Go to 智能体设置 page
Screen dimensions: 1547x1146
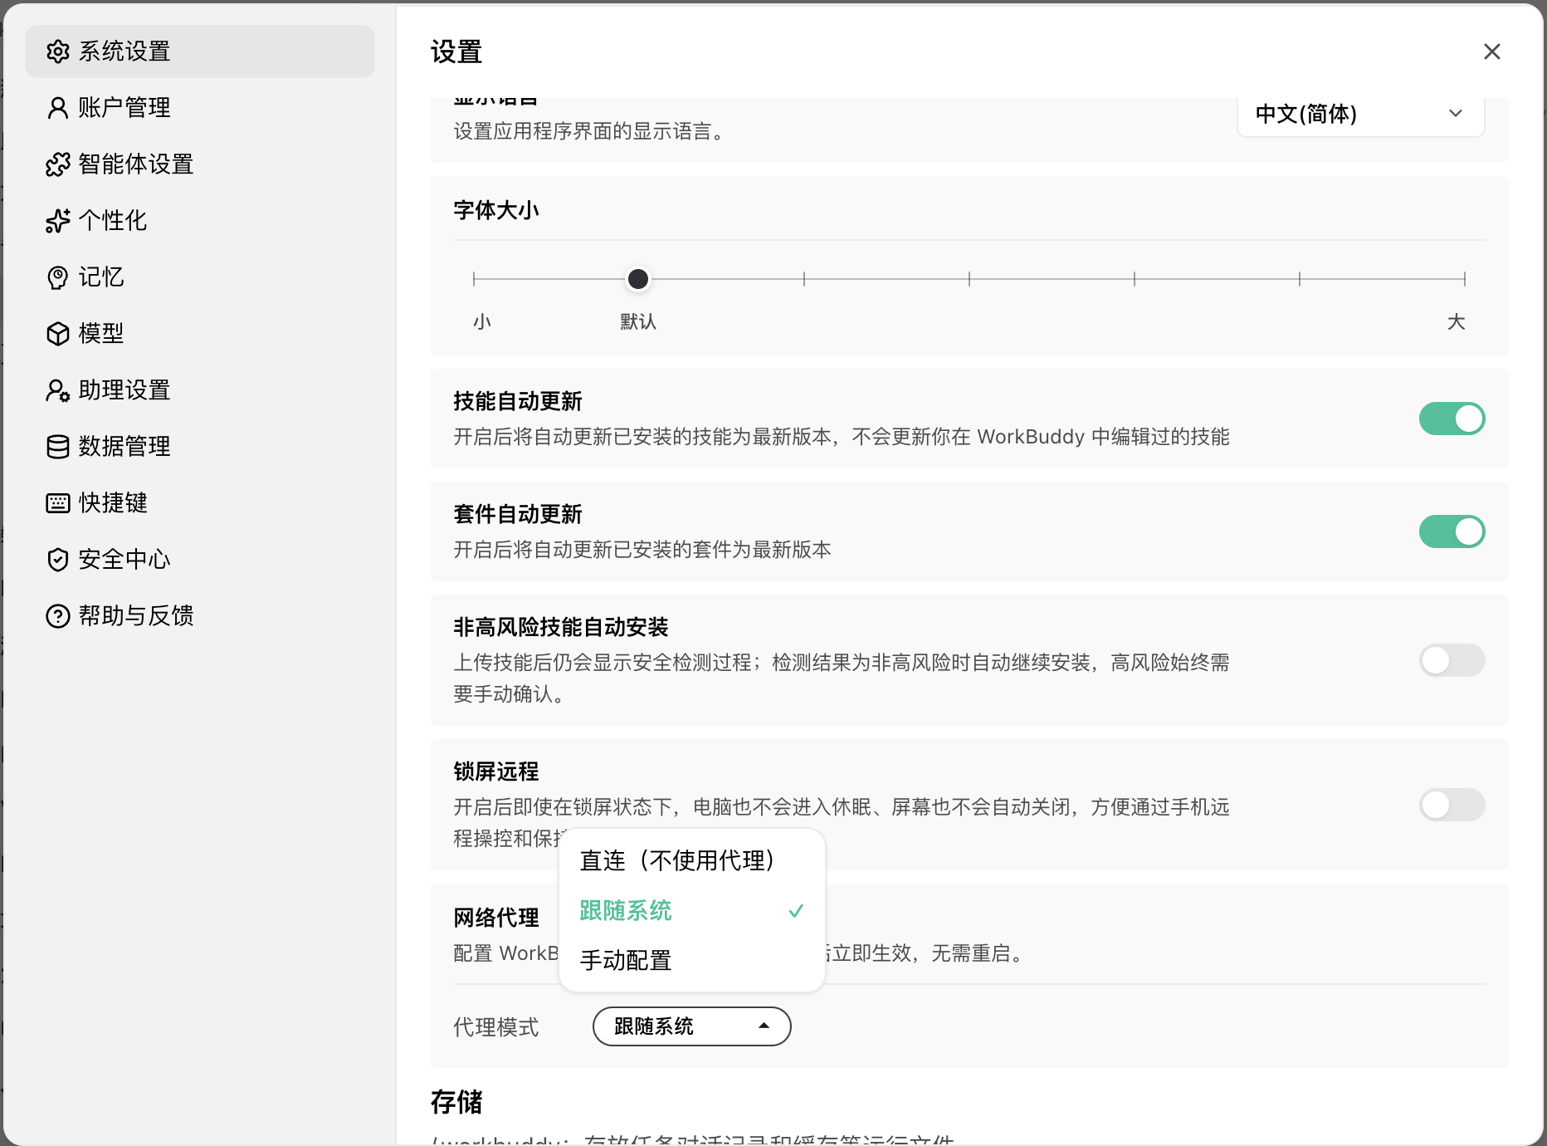pyautogui.click(x=200, y=164)
